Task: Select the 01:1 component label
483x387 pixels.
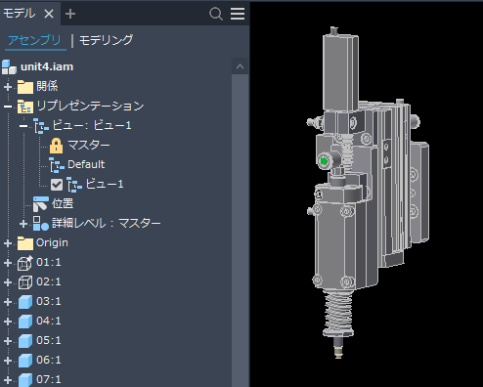Action: click(x=49, y=262)
